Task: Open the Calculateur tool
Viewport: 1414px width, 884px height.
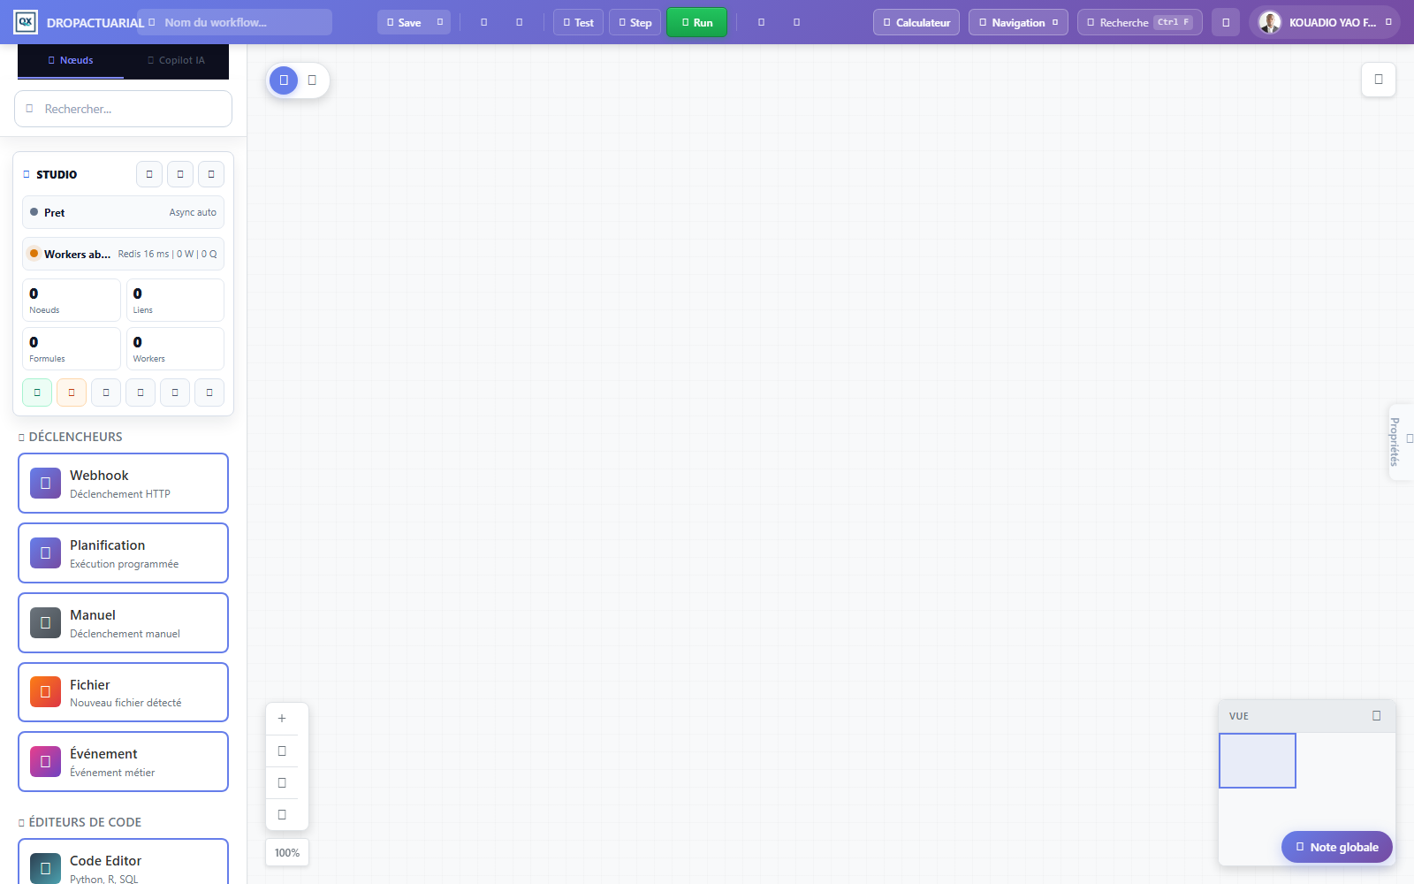Action: click(916, 22)
